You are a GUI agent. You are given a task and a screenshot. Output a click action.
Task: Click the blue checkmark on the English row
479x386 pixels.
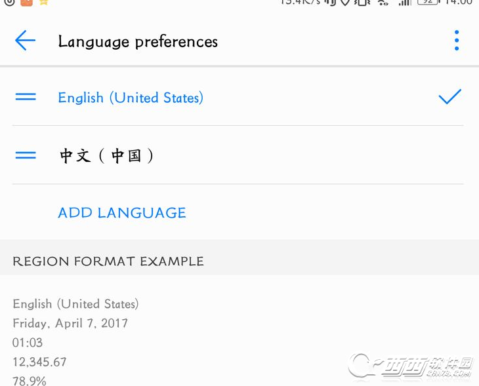[450, 97]
